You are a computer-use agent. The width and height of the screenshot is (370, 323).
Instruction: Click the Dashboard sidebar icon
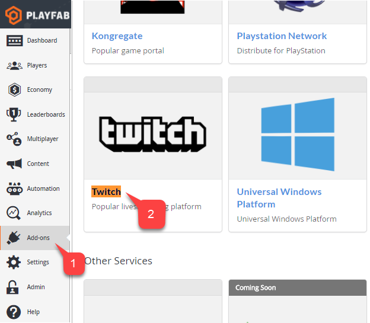tap(14, 40)
